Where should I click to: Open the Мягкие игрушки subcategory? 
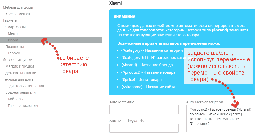point(20,66)
